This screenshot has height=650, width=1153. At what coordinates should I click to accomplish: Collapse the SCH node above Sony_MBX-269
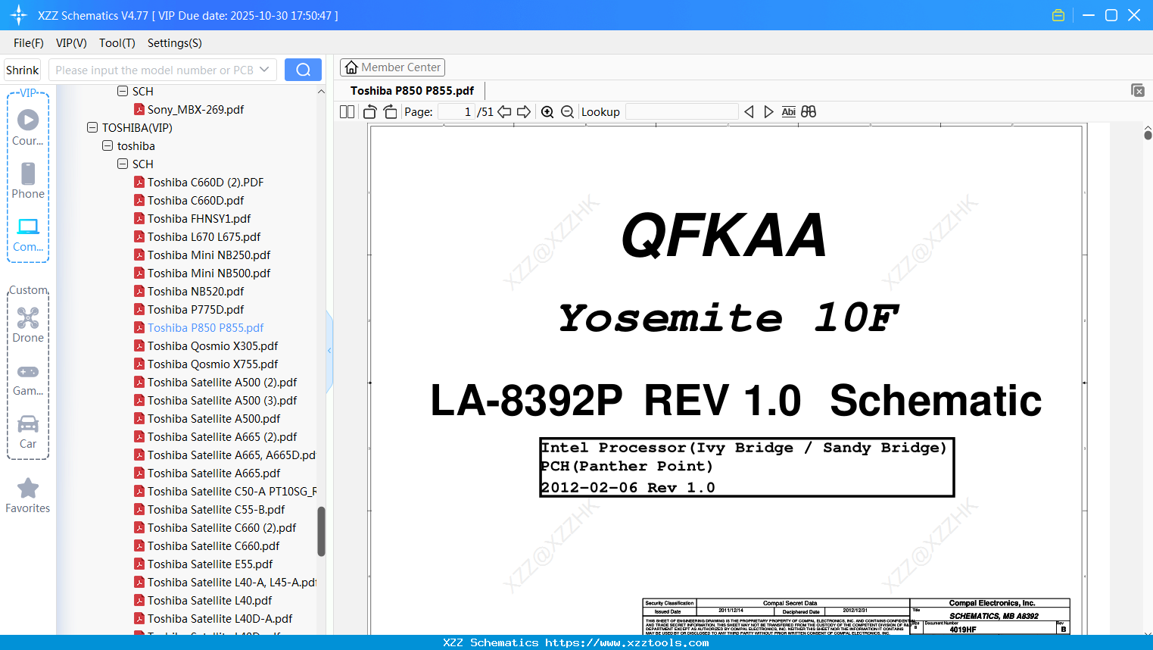[x=123, y=91]
